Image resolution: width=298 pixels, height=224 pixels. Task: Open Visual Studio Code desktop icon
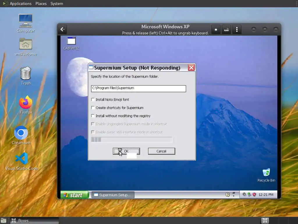click(x=22, y=161)
